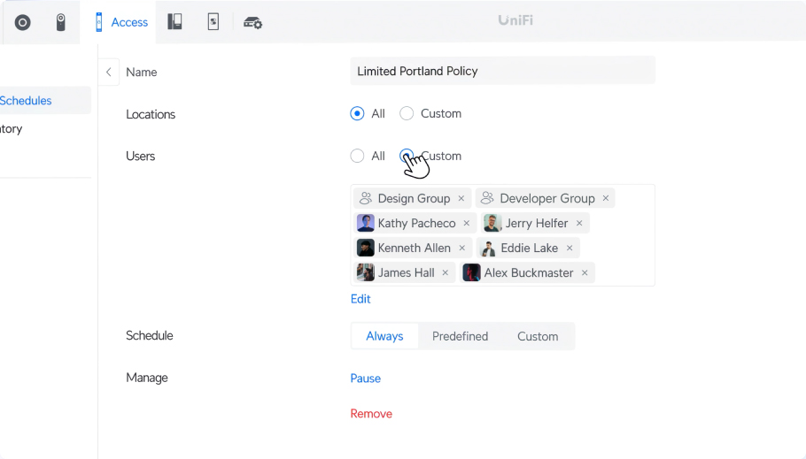
Task: Open the Connect display app icon
Action: coord(213,21)
